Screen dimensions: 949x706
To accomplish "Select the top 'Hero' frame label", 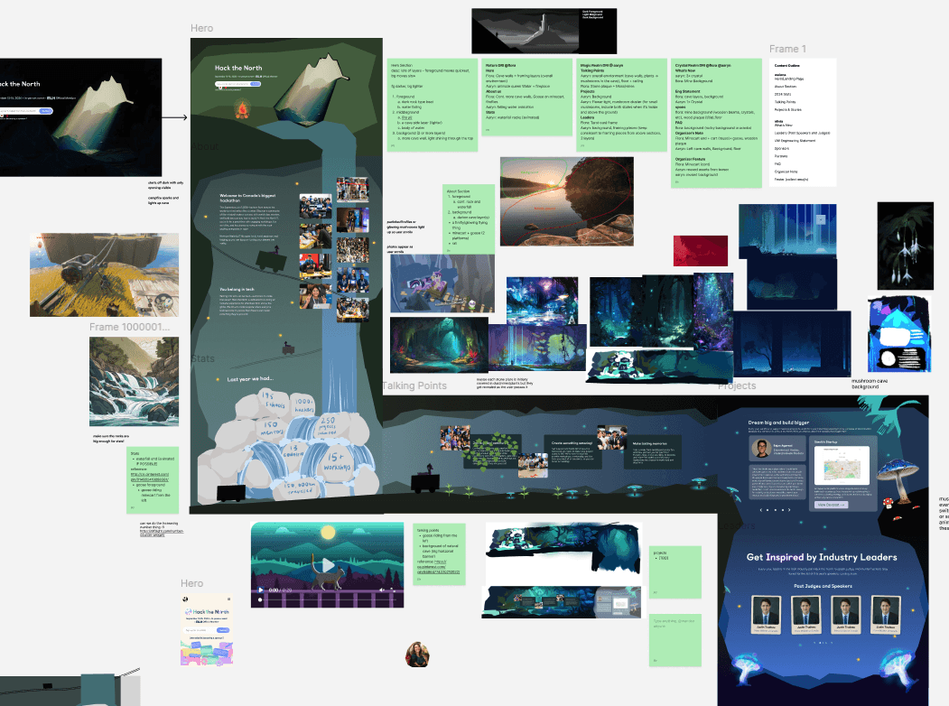I will coord(201,28).
